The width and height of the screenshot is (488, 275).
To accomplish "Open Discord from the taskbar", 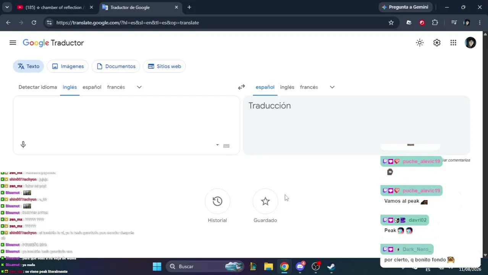I will [x=300, y=267].
